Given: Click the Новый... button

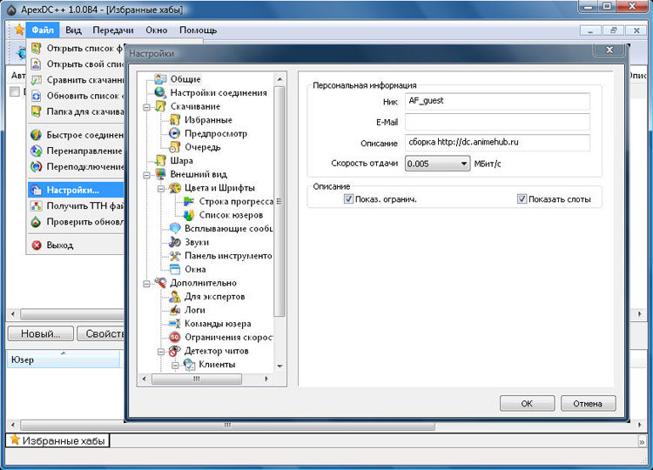Looking at the screenshot, I should coord(41,333).
